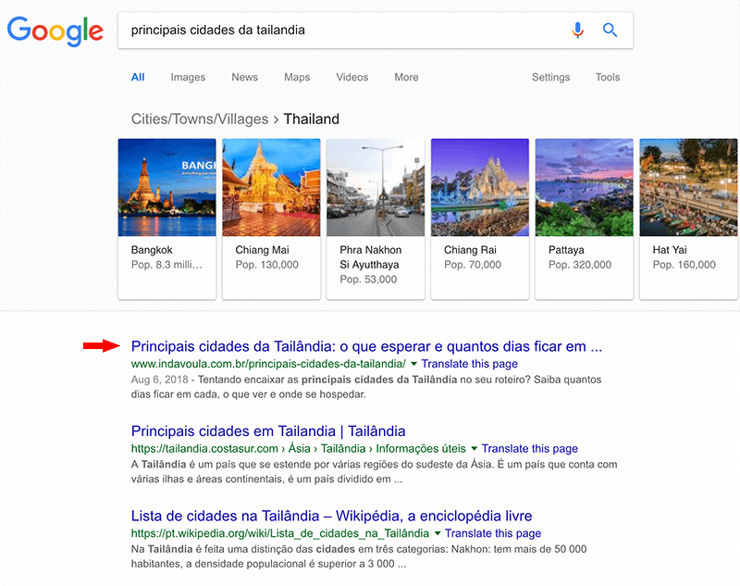
Task: Click the blue search magnifier icon
Action: 610,31
